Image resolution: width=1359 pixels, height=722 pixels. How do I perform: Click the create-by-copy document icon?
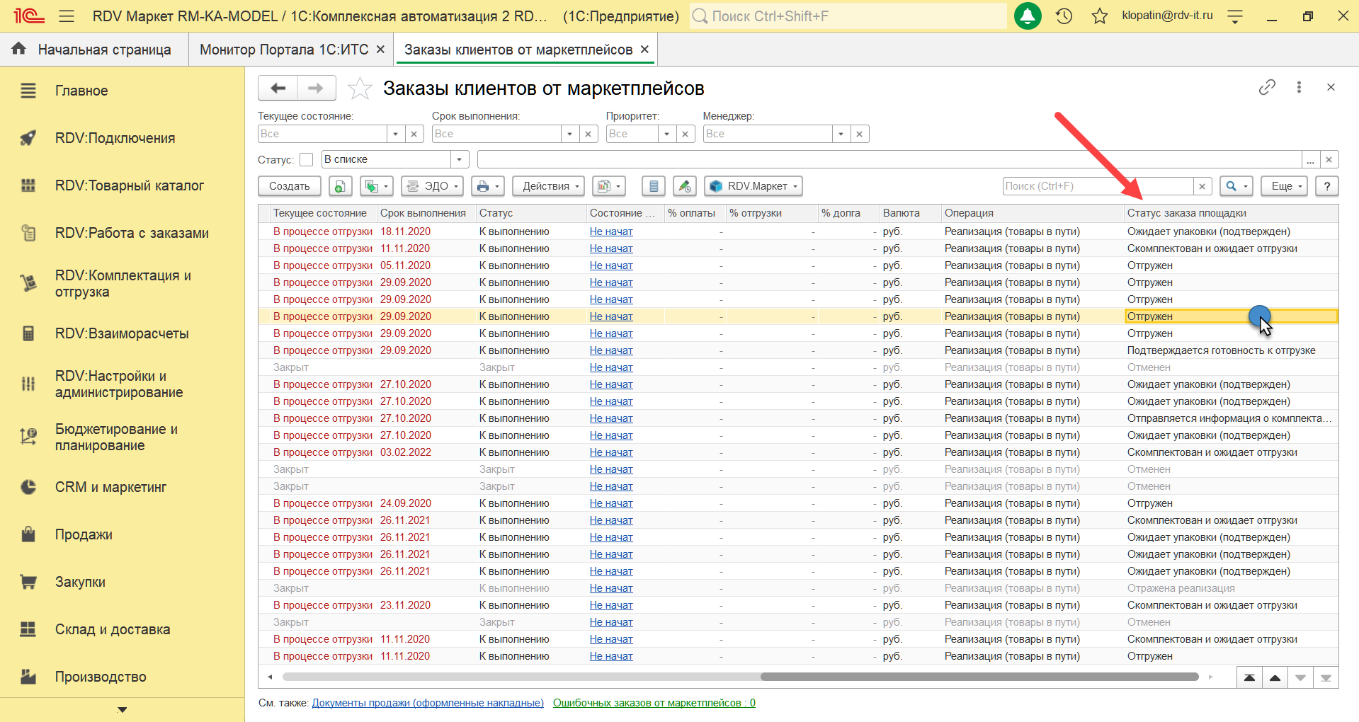pos(340,186)
